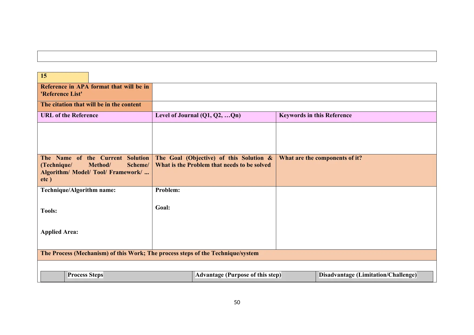Select 'Level of Journal (Q1, Q2, …Qn)' header
The height and width of the screenshot is (335, 474).
[x=214, y=117]
